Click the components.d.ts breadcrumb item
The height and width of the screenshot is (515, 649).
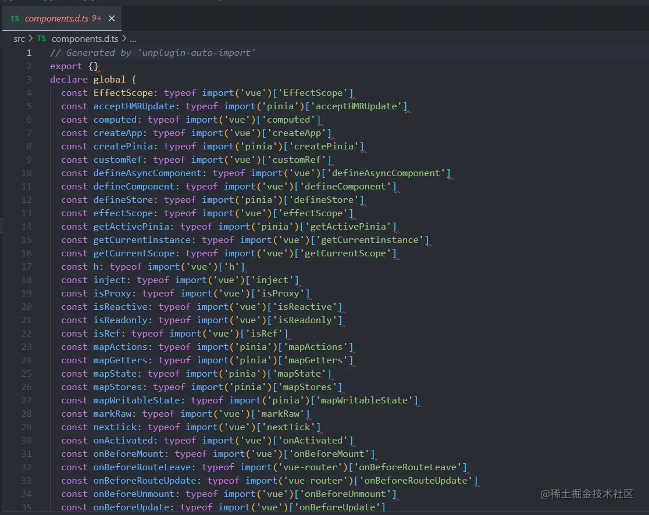tap(85, 39)
